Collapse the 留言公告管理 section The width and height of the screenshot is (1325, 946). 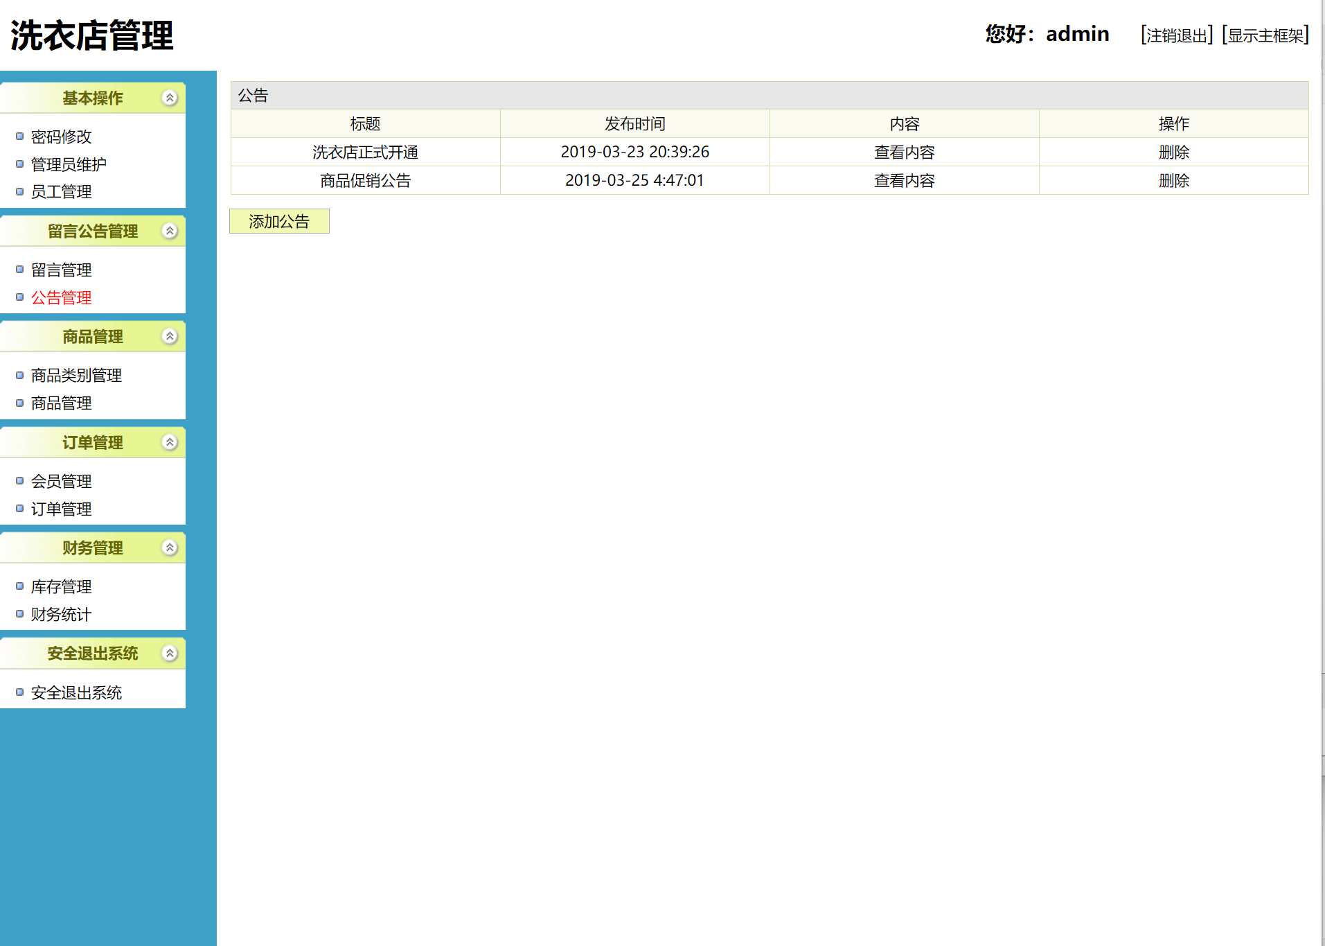point(170,230)
